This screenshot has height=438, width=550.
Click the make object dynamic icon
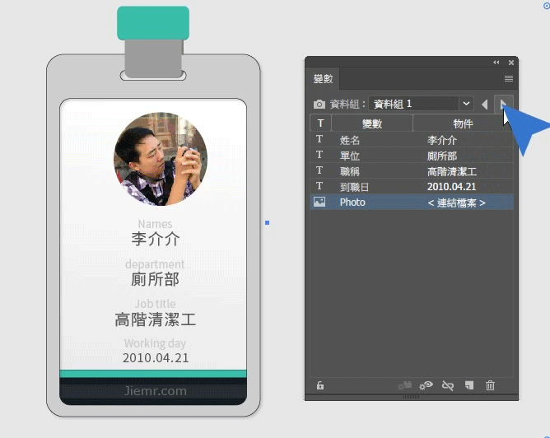click(x=405, y=385)
